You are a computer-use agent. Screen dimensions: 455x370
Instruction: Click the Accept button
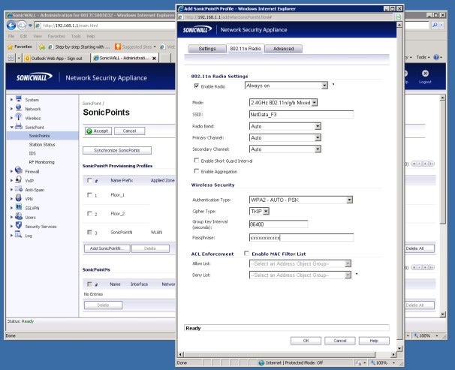(x=98, y=131)
